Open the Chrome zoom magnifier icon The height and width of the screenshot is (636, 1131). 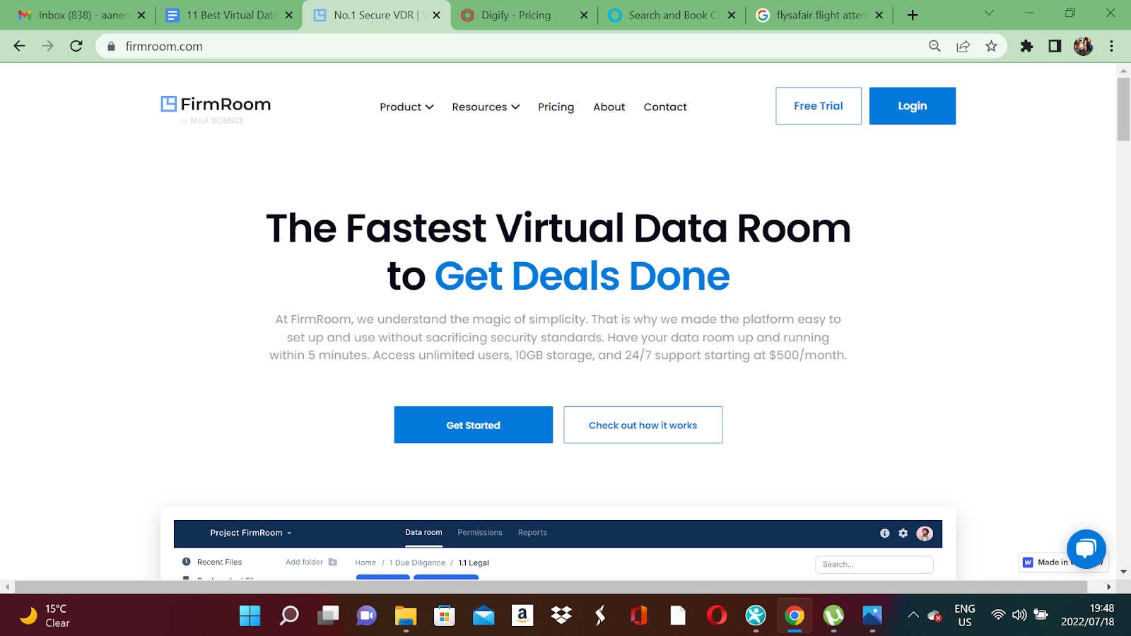(934, 46)
